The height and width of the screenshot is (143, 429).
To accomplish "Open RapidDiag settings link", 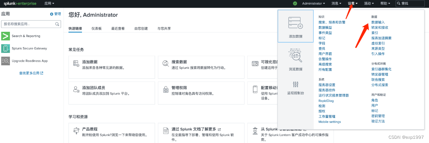I will [326, 101].
